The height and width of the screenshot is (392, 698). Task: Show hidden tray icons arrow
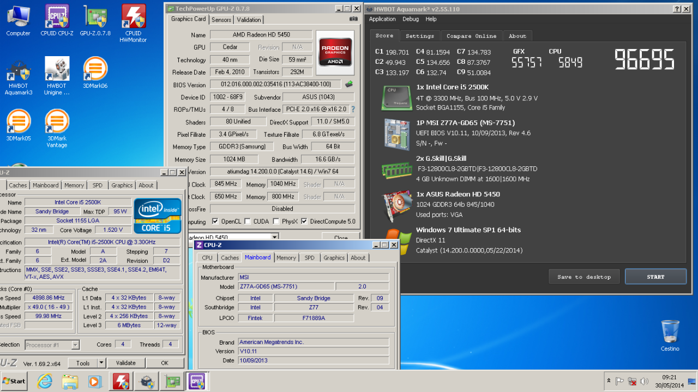pos(609,381)
